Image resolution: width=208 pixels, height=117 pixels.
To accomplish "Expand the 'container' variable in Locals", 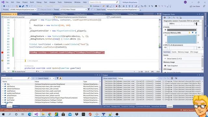I will pyautogui.click(x=3, y=98).
